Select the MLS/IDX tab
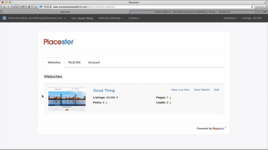Screen dimensions: 268x150 (74, 63)
